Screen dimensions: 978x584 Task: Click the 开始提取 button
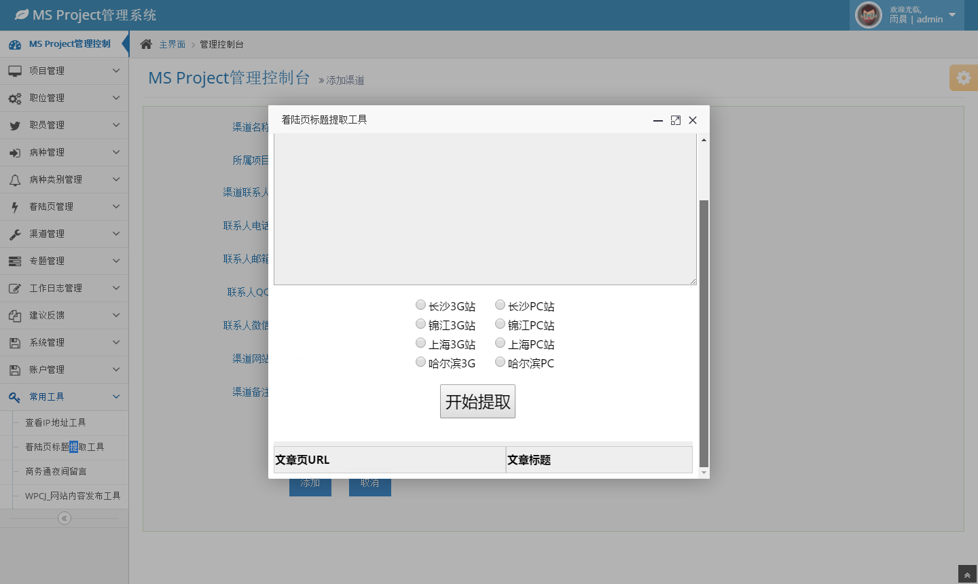[477, 401]
